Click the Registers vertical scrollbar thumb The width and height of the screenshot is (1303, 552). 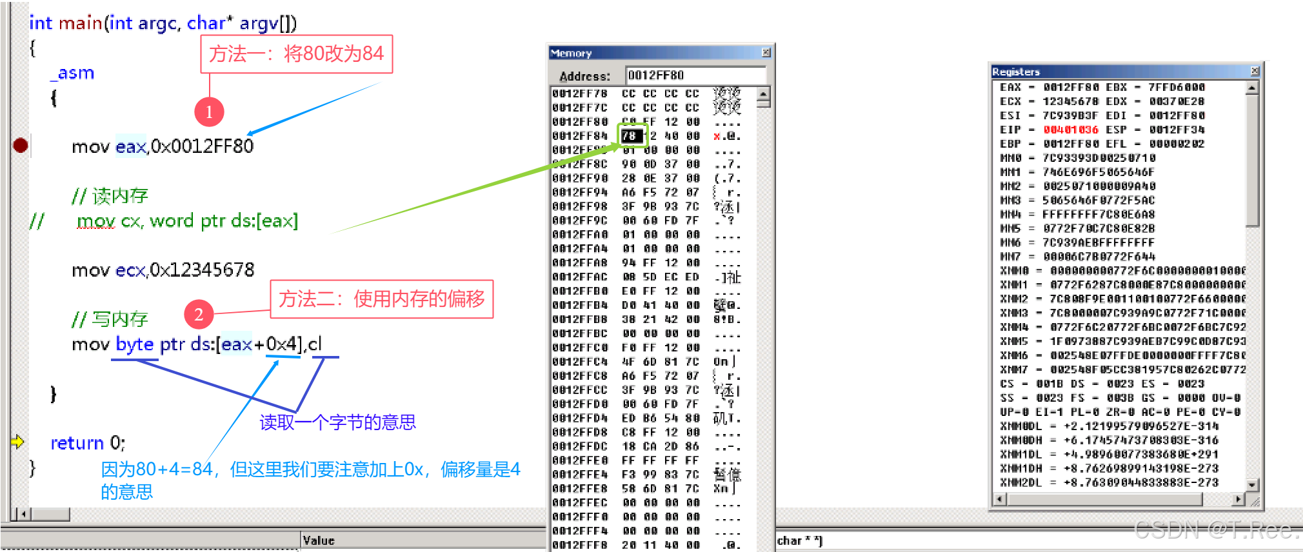tap(1252, 160)
